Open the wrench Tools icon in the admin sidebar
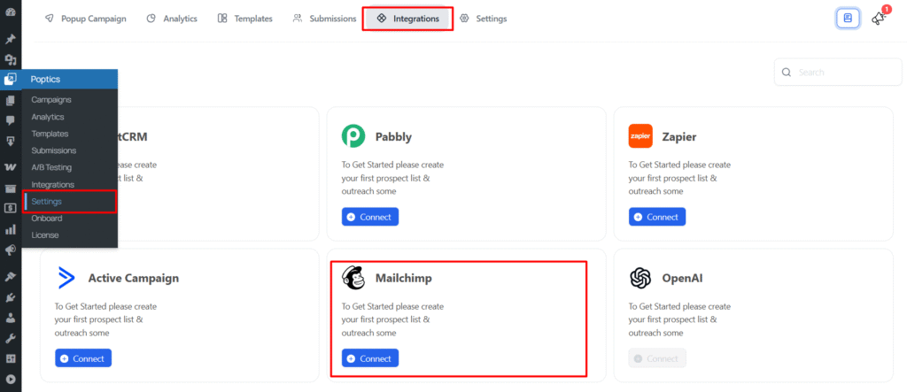This screenshot has height=392, width=907. [x=10, y=338]
